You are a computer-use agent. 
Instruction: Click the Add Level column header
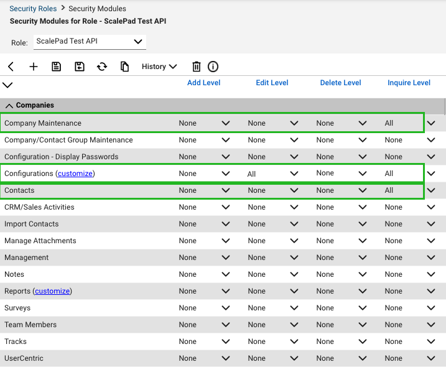pos(203,83)
